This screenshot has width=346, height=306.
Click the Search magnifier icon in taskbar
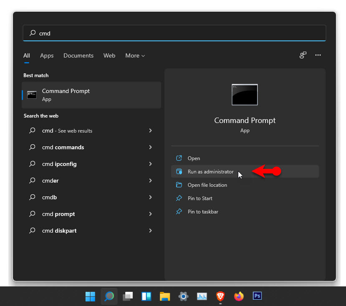point(109,296)
